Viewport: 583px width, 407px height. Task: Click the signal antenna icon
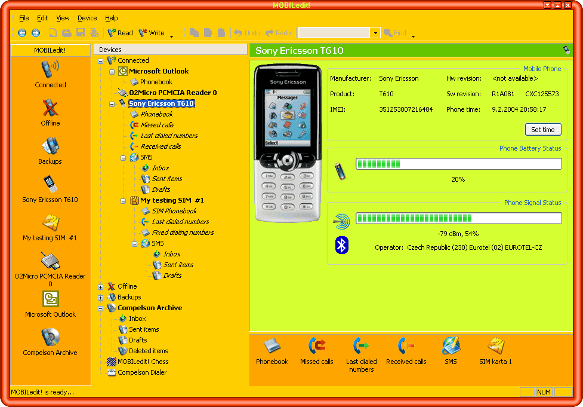(342, 222)
